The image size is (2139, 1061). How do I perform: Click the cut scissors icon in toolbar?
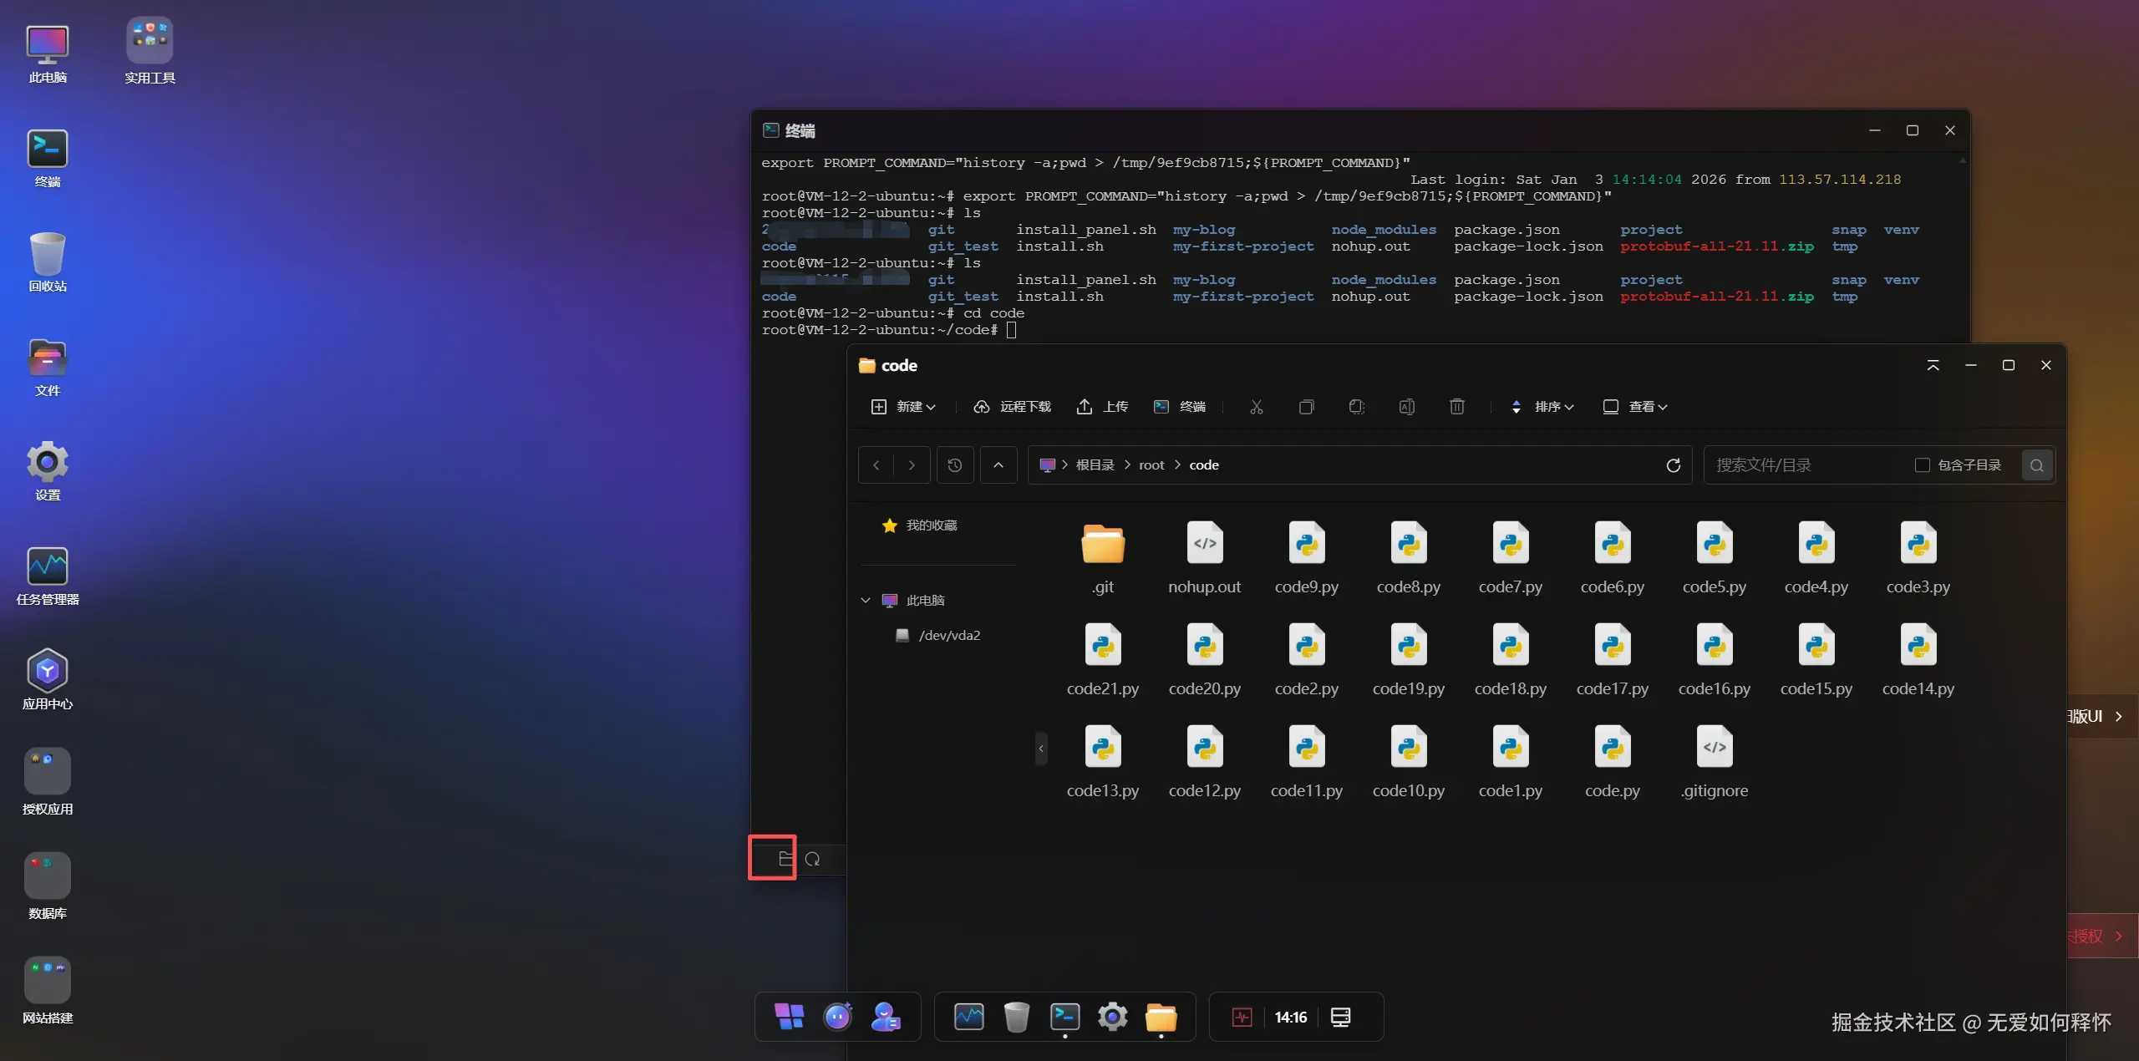coord(1256,407)
